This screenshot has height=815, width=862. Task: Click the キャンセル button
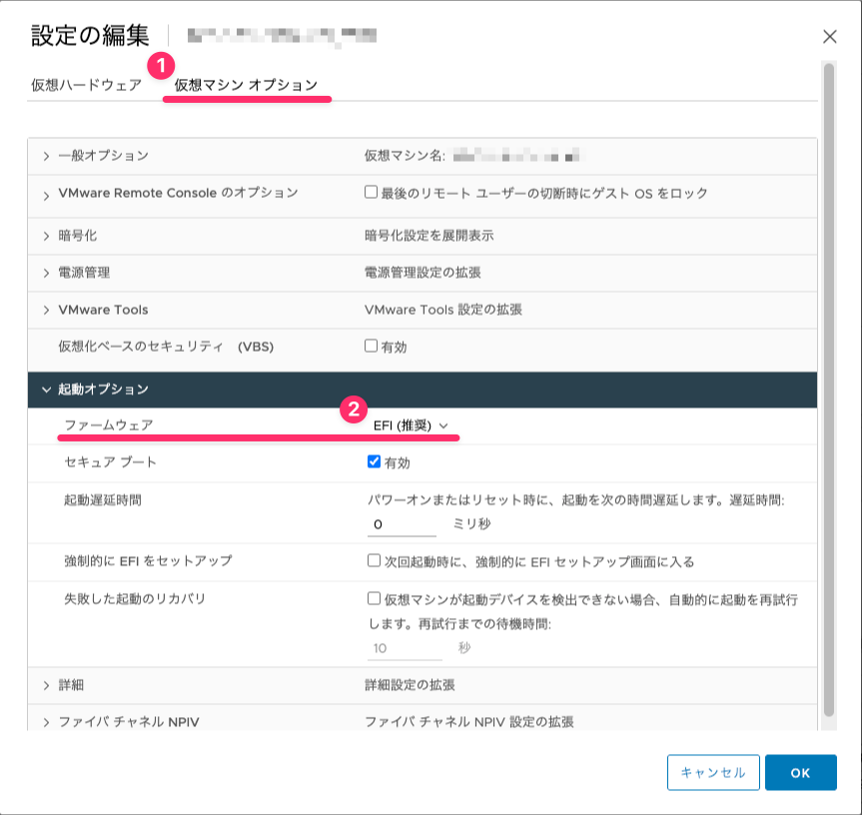click(x=713, y=772)
